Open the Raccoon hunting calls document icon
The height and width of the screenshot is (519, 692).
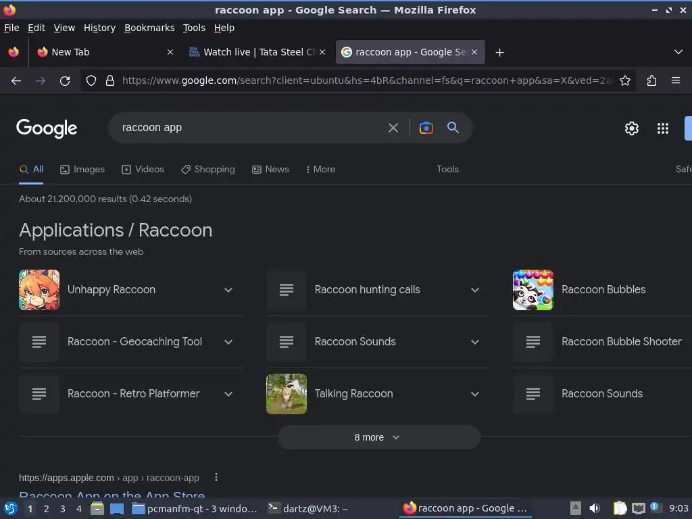click(287, 290)
